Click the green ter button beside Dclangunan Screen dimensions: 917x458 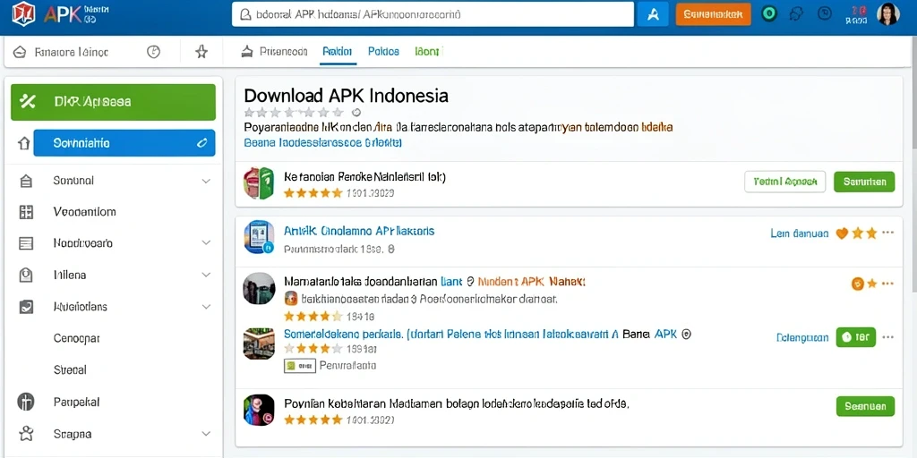tap(855, 337)
